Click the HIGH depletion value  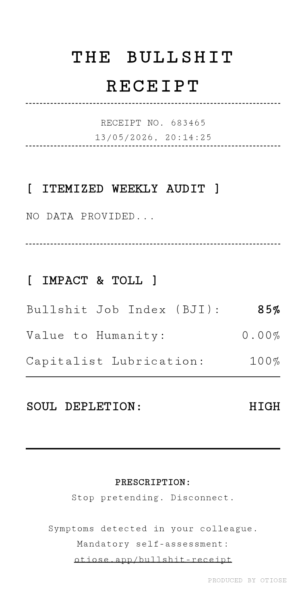(x=265, y=407)
